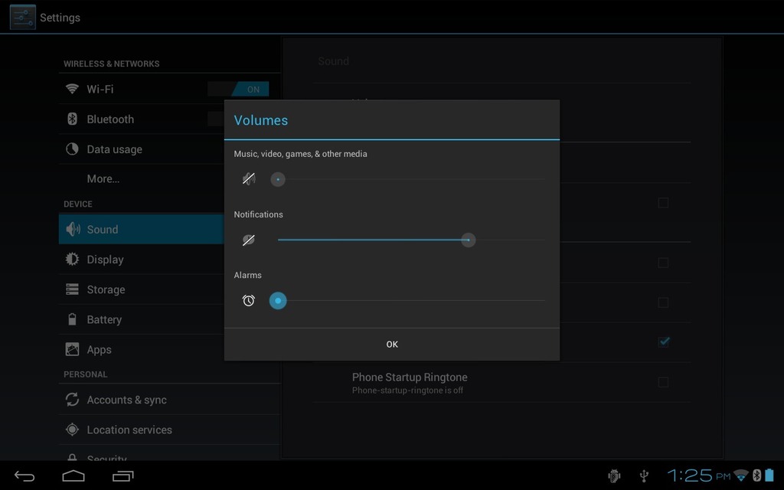
Task: Open Bluetooth settings from the sidebar
Action: (142, 119)
